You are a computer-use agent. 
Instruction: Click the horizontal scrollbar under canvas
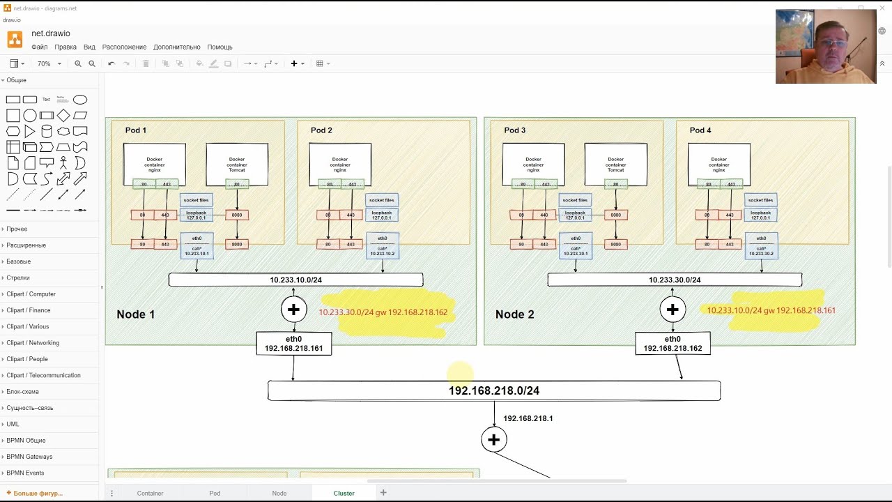(x=497, y=481)
